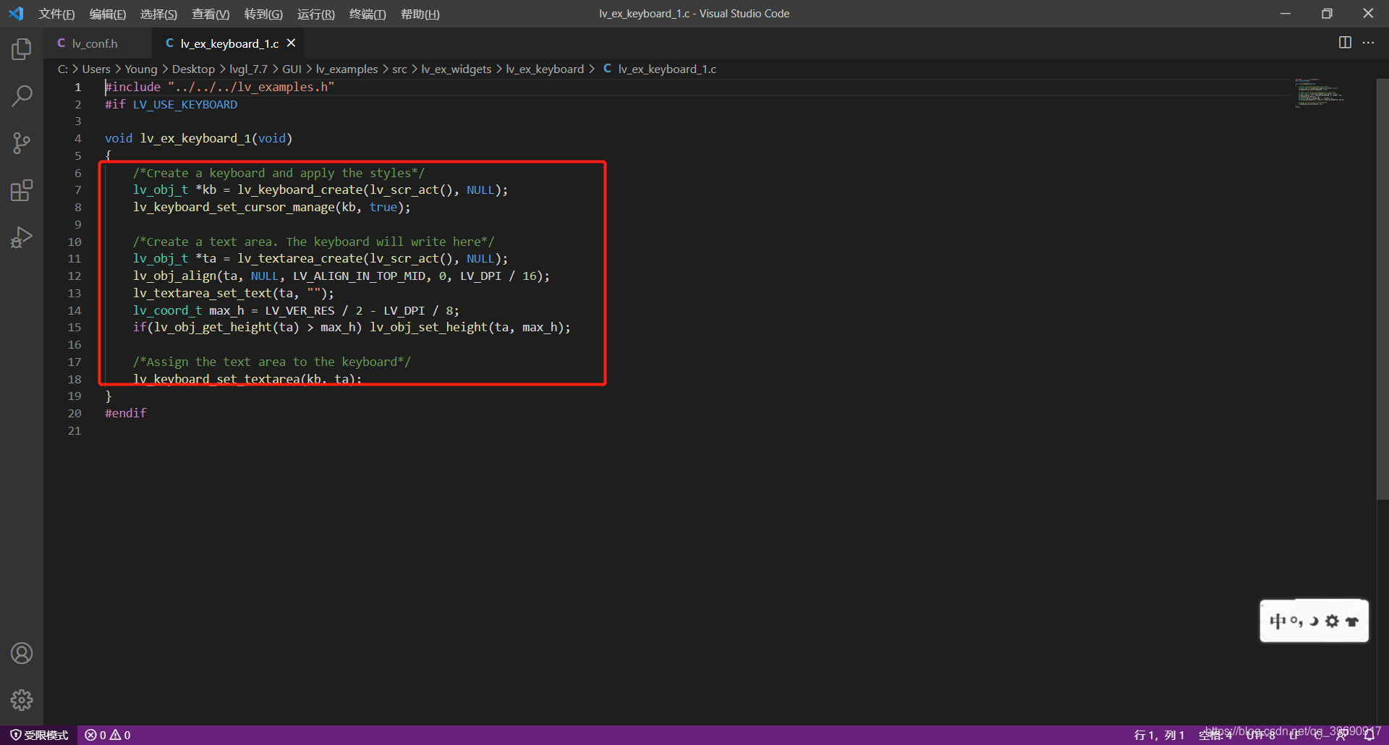1389x745 pixels.
Task: Open the Extensions view
Action: coord(22,190)
